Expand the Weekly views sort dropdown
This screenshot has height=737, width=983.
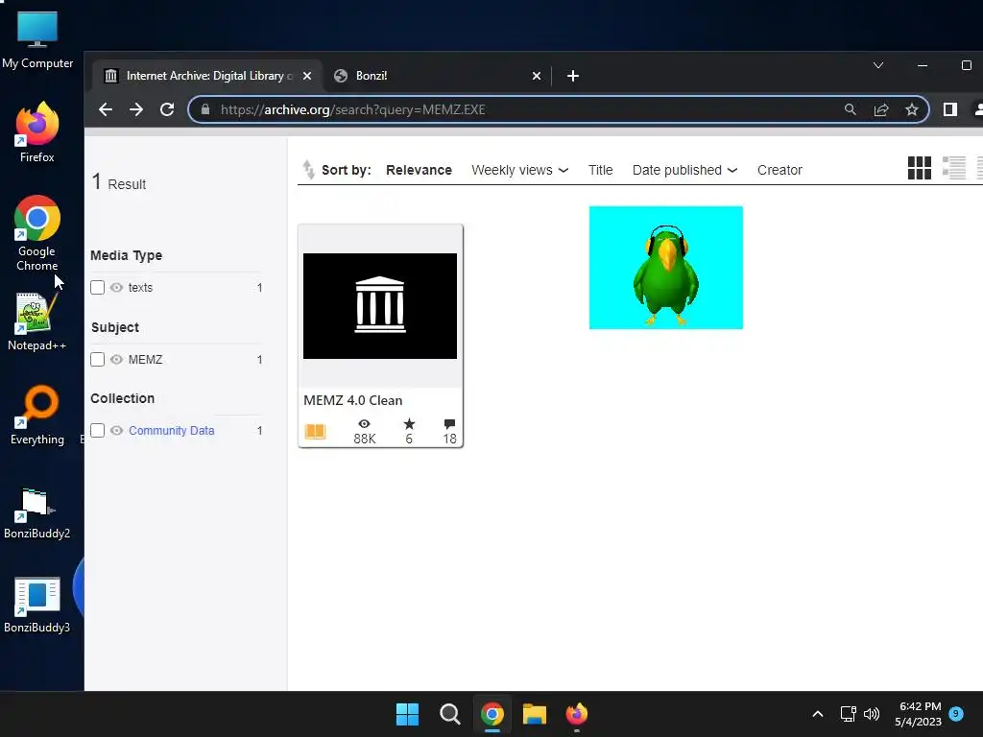click(519, 170)
